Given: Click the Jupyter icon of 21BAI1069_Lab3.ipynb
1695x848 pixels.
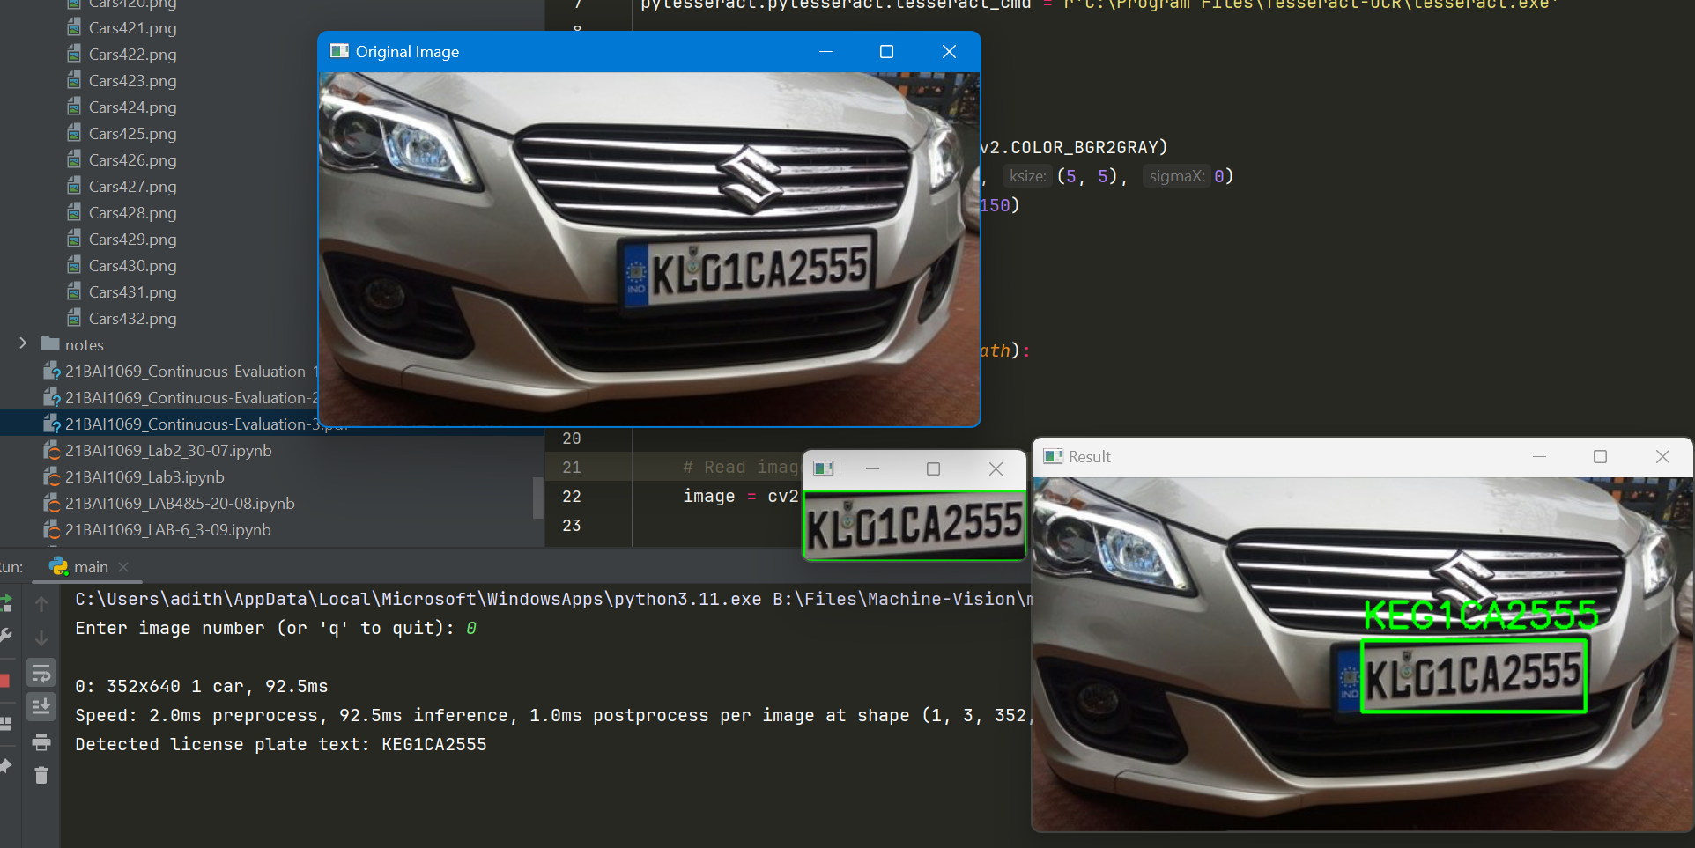Looking at the screenshot, I should pos(52,476).
